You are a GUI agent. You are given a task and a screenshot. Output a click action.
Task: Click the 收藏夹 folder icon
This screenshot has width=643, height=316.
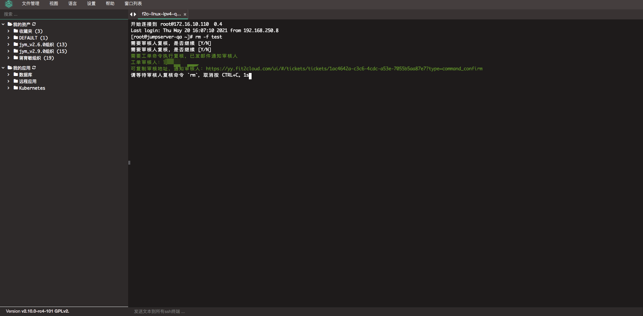tap(16, 31)
